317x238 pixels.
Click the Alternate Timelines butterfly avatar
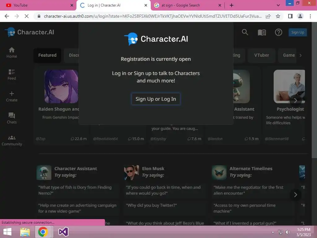point(219,172)
